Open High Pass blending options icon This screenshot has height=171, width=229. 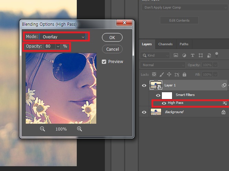[x=225, y=103]
